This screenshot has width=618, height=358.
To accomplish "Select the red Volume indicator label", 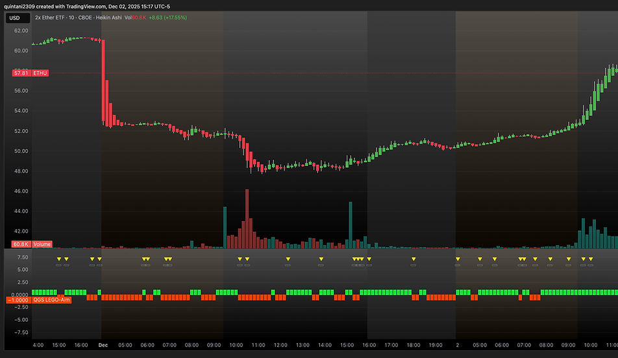I will [42, 245].
